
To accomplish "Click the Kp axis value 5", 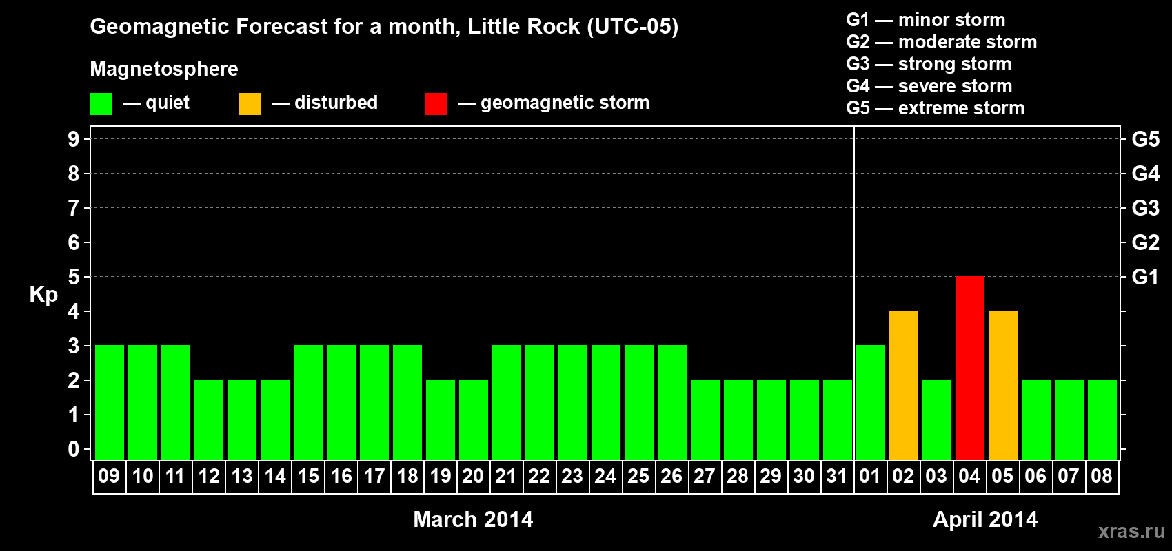I will pos(74,277).
